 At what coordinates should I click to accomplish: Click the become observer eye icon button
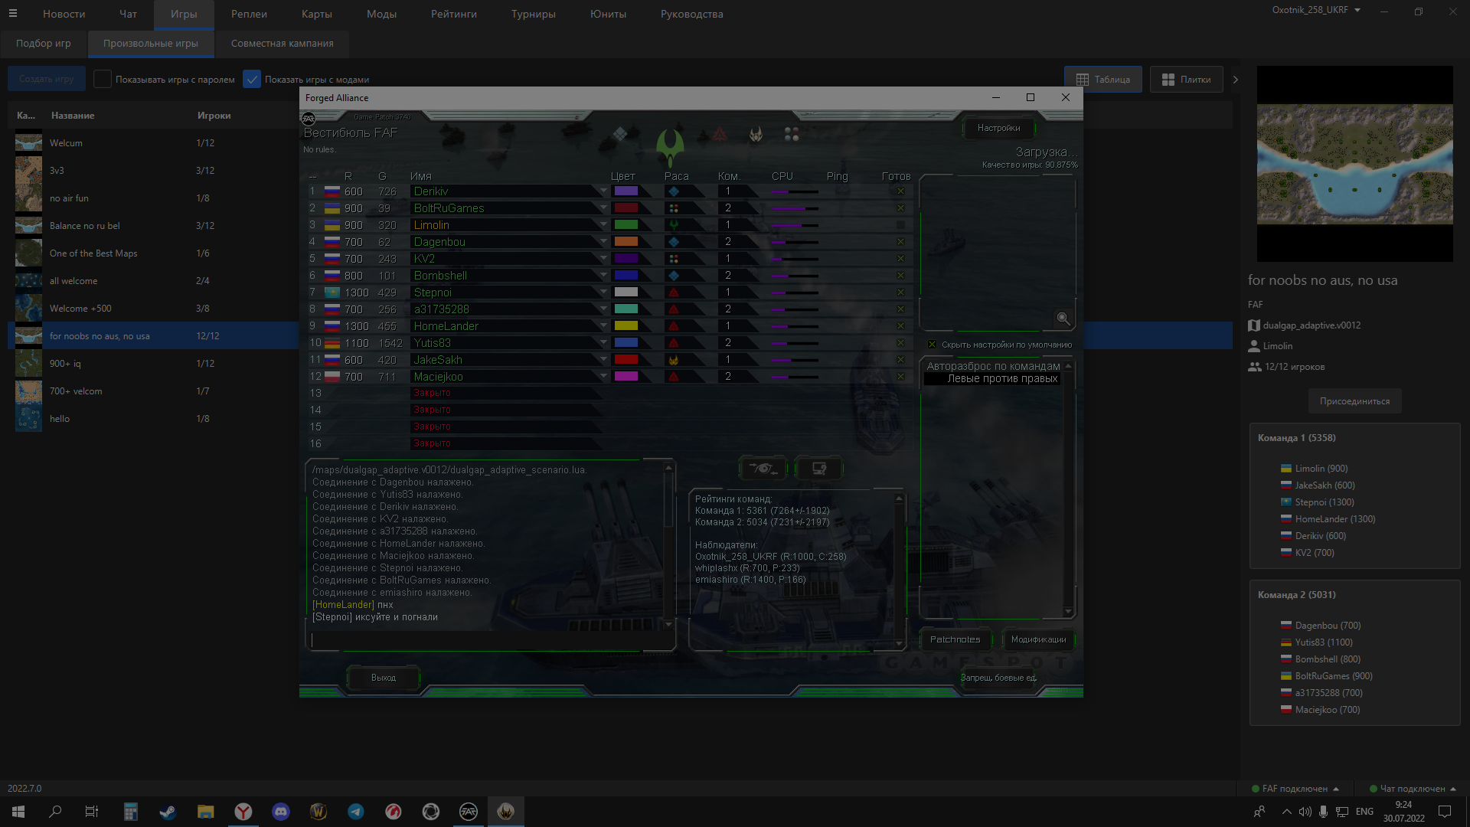tap(763, 468)
